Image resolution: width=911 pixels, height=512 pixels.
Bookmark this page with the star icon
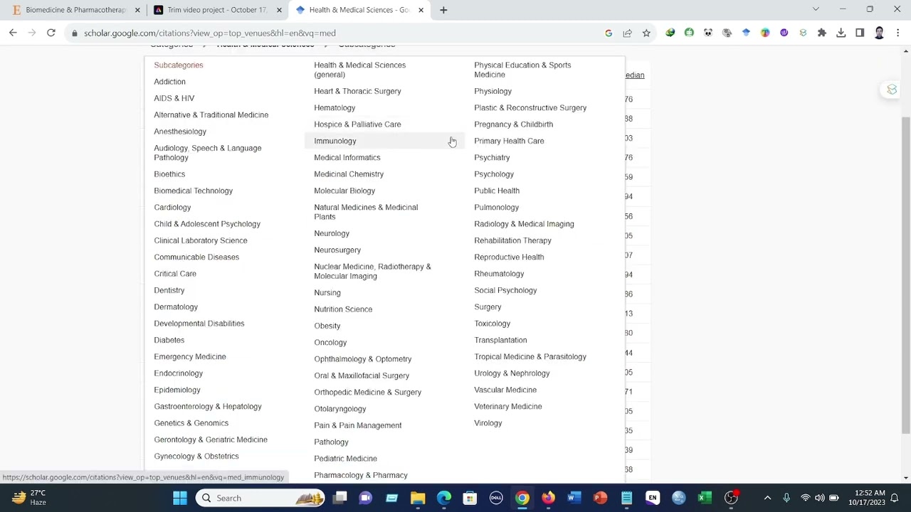[646, 33]
